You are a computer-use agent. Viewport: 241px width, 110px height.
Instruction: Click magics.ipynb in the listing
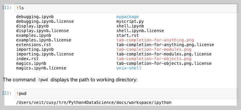[x=31, y=64]
